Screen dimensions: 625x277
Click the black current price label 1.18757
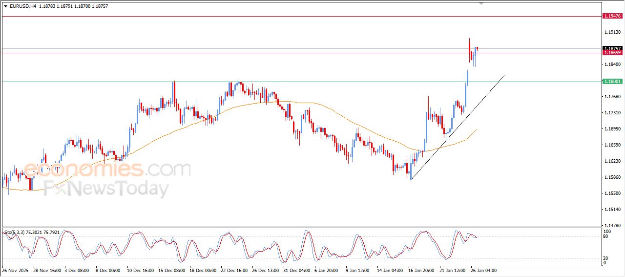pos(612,48)
